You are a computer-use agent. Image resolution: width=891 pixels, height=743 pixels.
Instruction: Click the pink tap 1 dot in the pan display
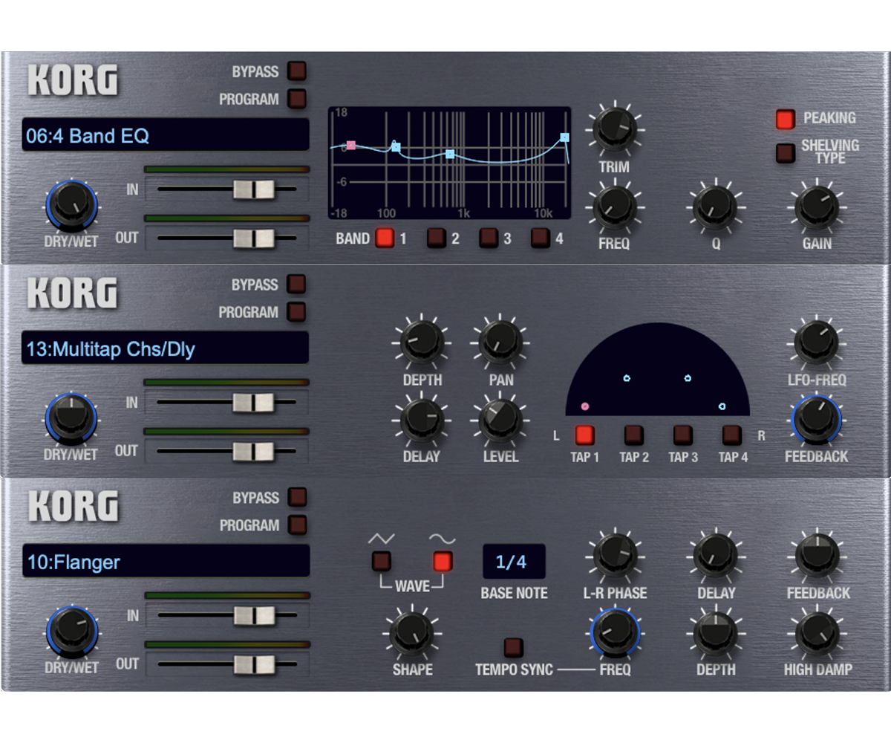click(585, 406)
